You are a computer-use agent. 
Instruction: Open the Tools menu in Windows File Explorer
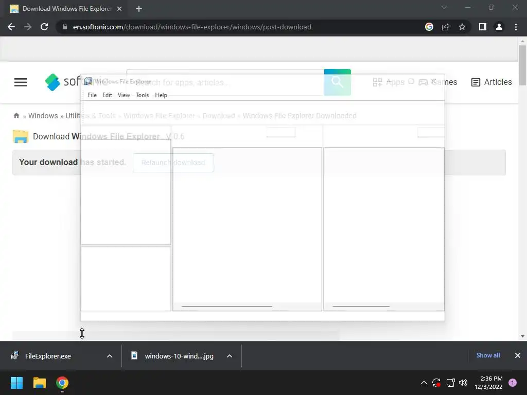tap(142, 95)
